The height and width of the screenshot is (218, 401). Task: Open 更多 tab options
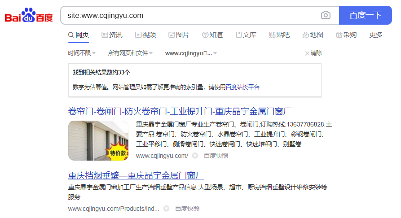coord(376,35)
